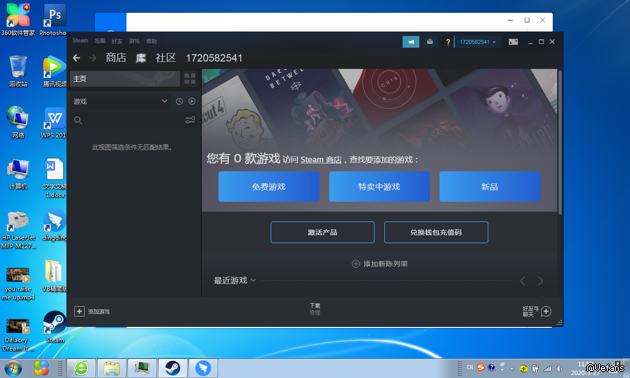Screen dimensions: 630x378
Task: Select the VB精简版 folder icon
Action: click(x=55, y=276)
